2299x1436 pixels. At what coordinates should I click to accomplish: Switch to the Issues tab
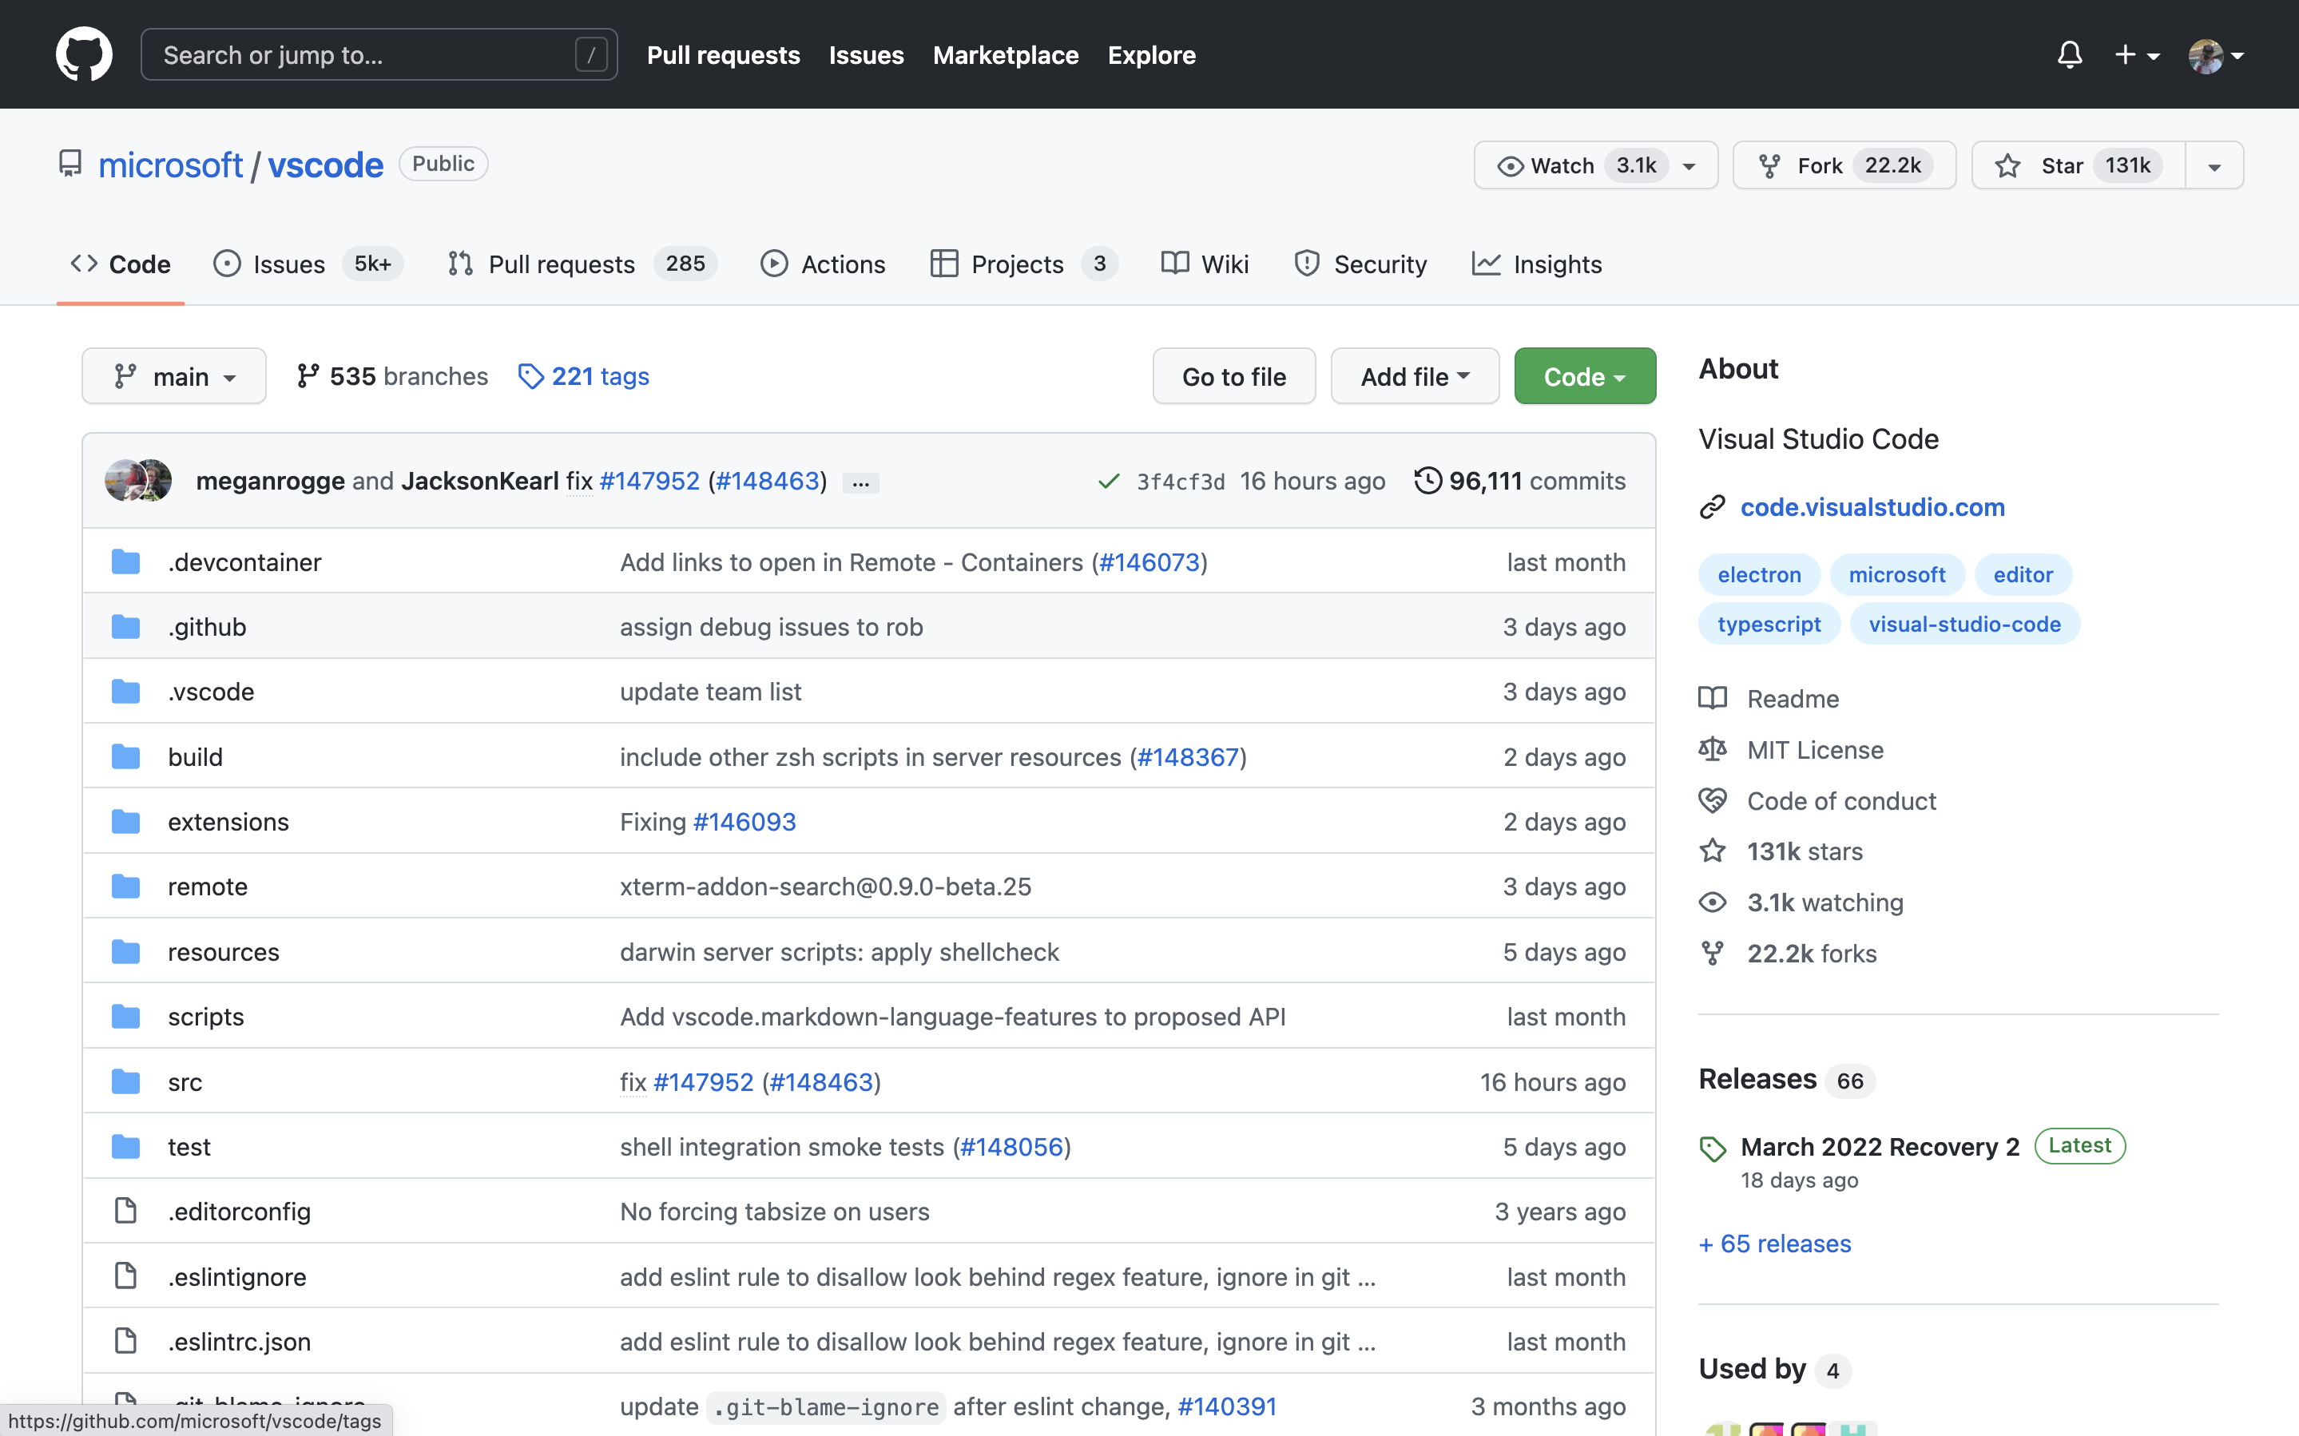pyautogui.click(x=288, y=264)
